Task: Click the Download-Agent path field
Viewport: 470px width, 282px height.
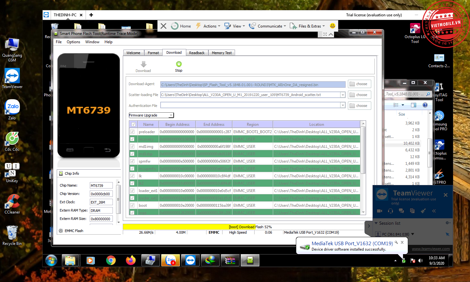Action: (x=253, y=85)
